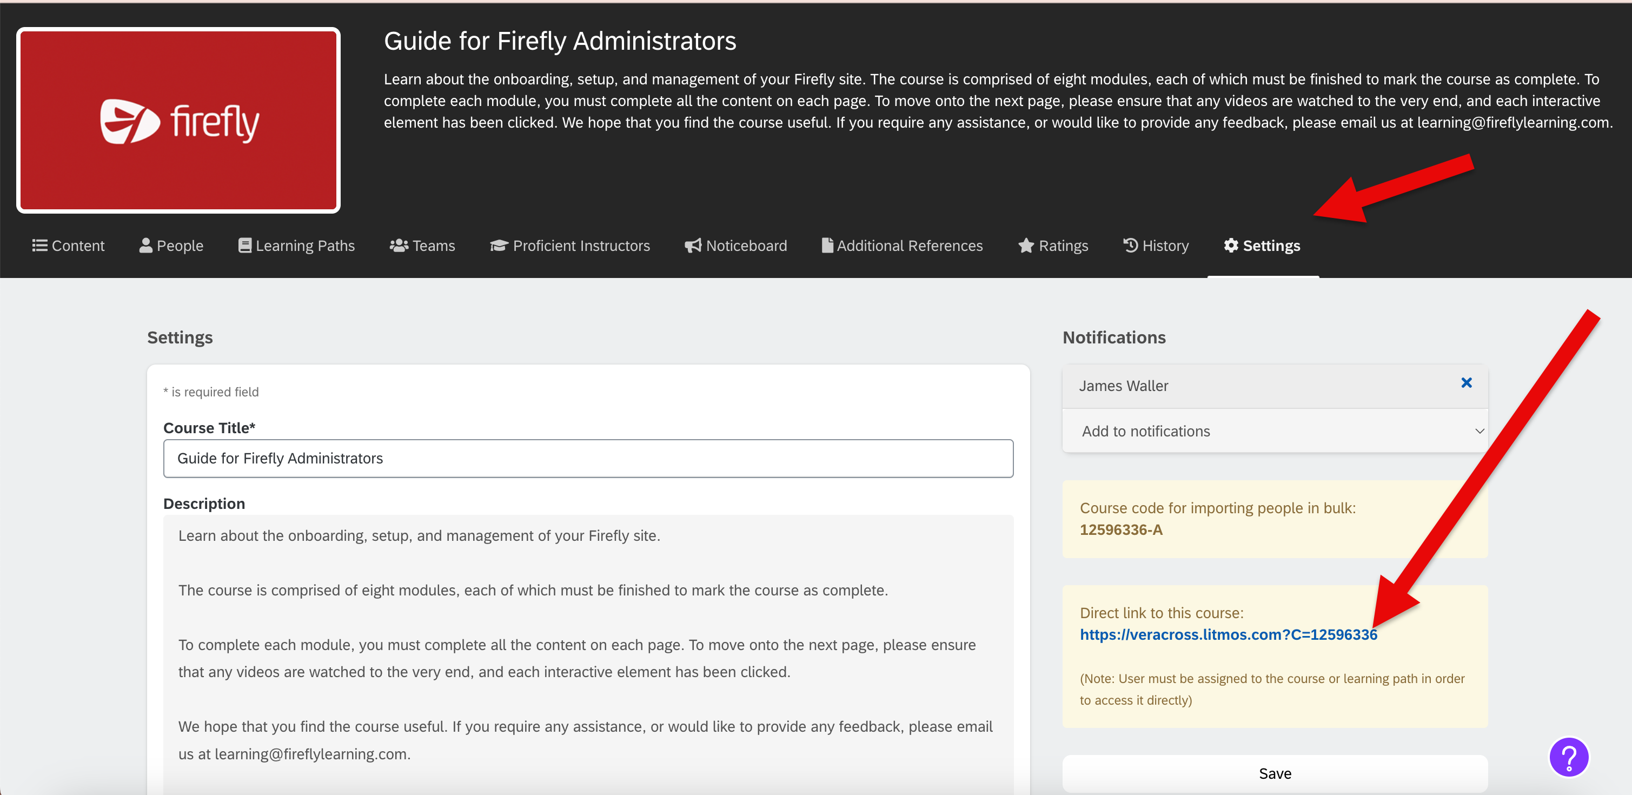Screen dimensions: 1632x795
Task: Switch to the History tab
Action: click(1156, 246)
